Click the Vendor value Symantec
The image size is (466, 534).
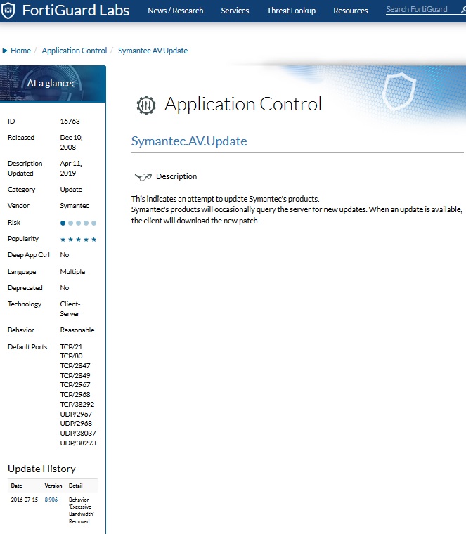[x=75, y=206]
